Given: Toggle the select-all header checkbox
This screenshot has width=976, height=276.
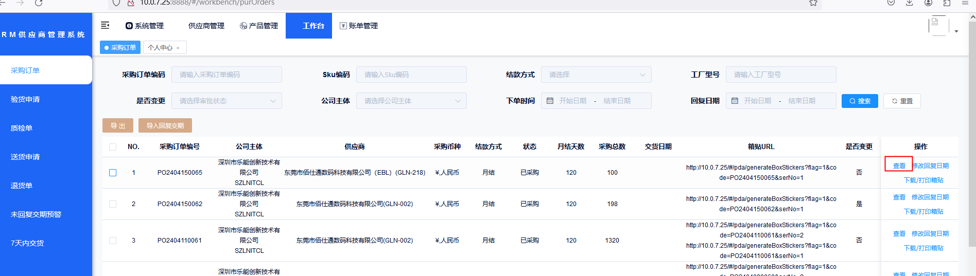Looking at the screenshot, I should point(113,147).
